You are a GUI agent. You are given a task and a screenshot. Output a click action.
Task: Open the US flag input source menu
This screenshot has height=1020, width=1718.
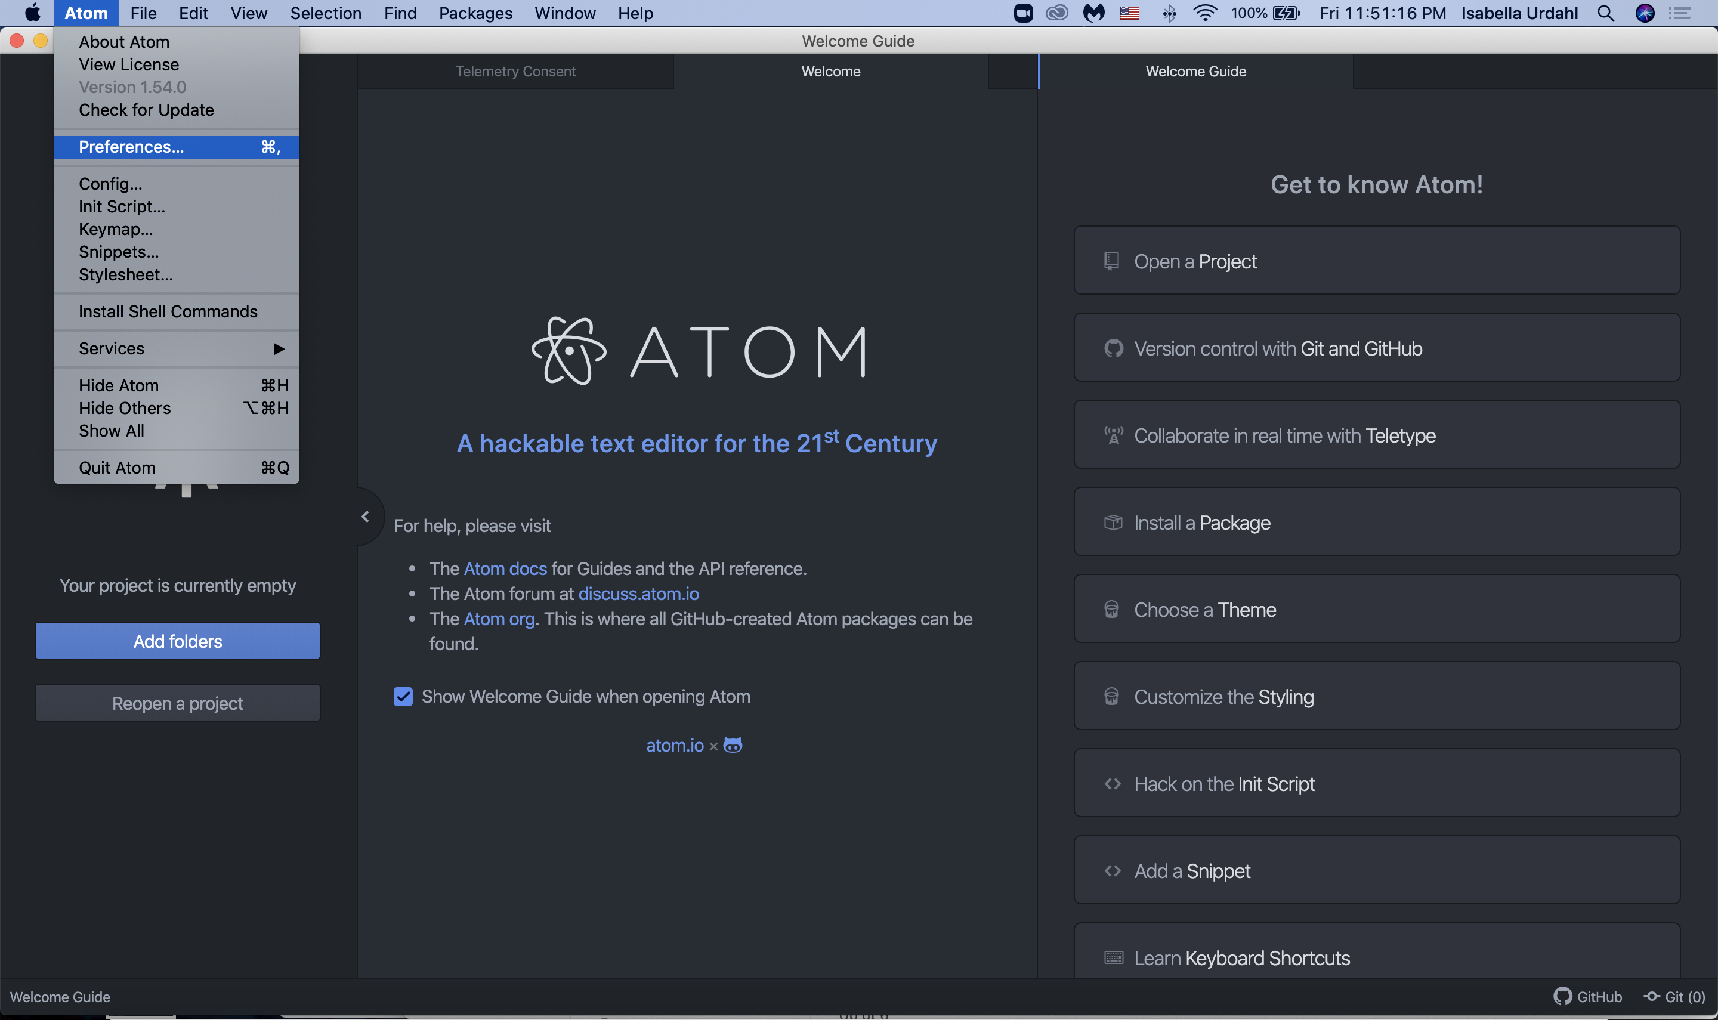coord(1130,13)
